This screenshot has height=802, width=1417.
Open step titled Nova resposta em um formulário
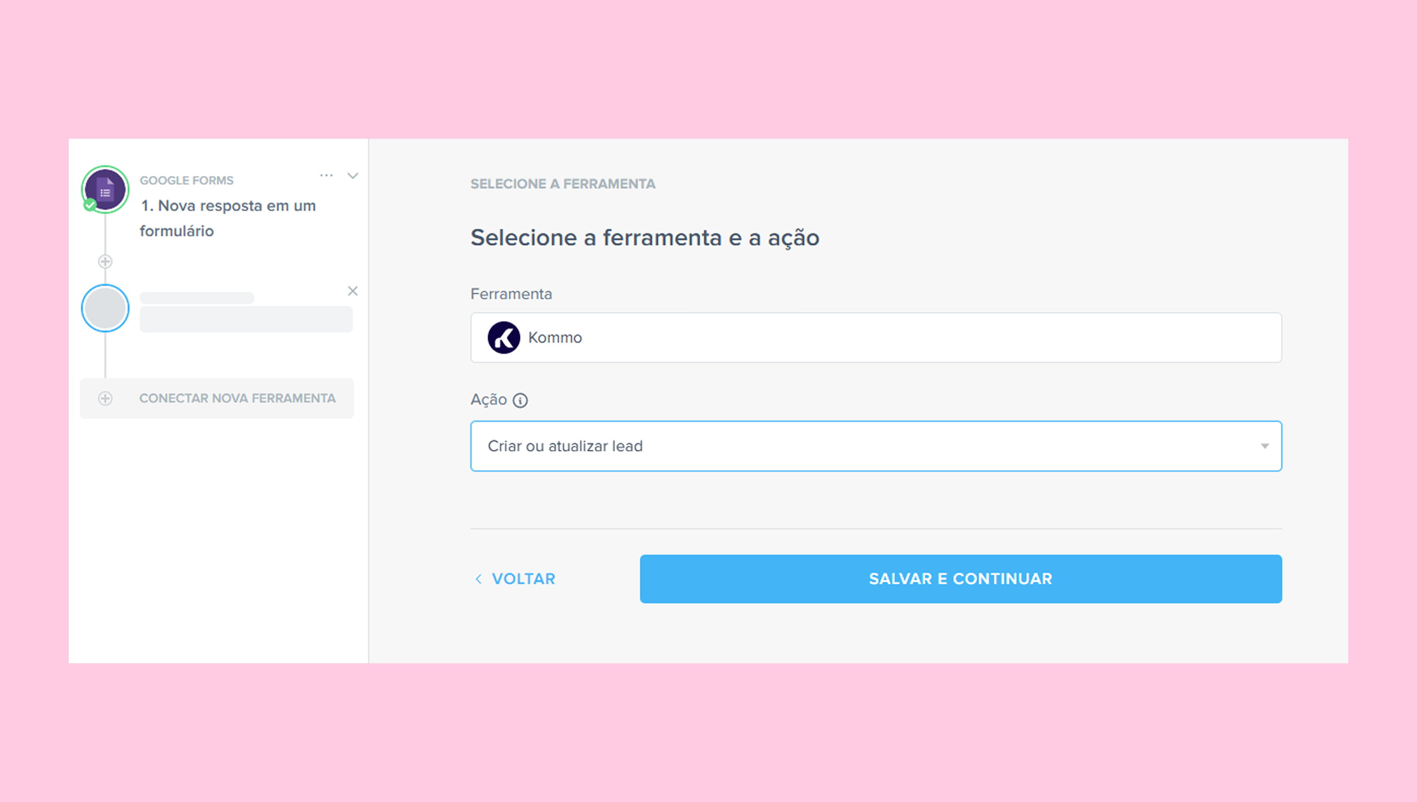pos(228,218)
